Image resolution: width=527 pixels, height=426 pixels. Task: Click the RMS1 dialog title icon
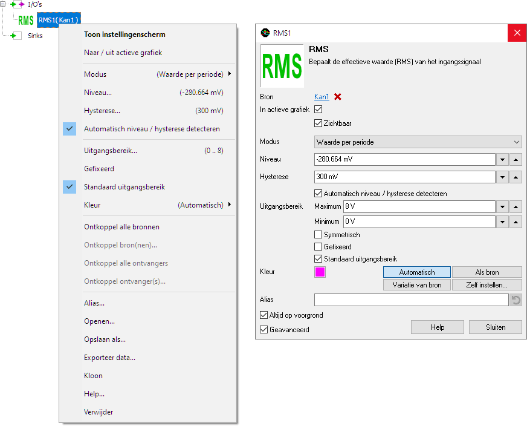tap(265, 33)
